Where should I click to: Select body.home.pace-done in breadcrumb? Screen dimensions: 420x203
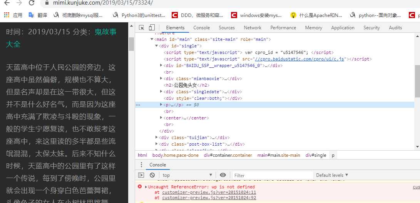176,155
